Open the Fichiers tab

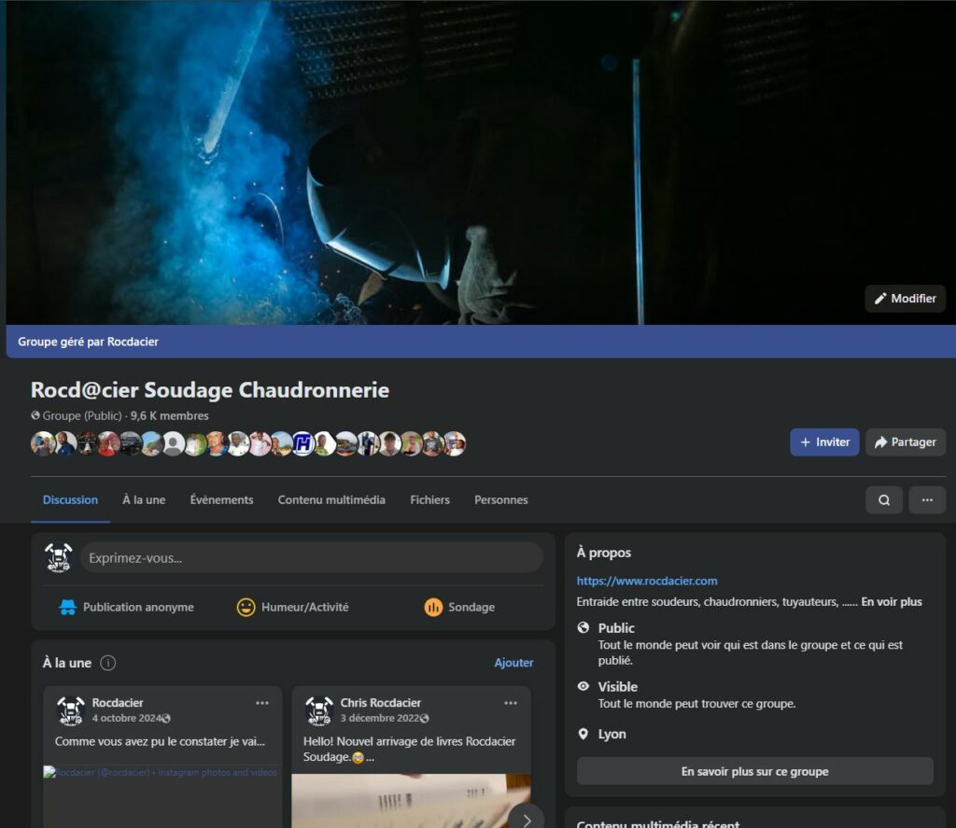point(429,500)
